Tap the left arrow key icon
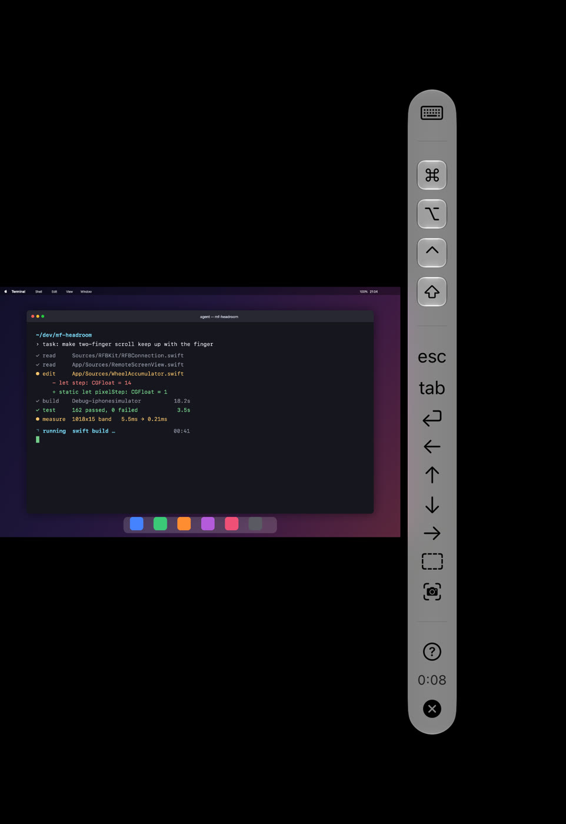Viewport: 566px width, 824px height. click(432, 447)
